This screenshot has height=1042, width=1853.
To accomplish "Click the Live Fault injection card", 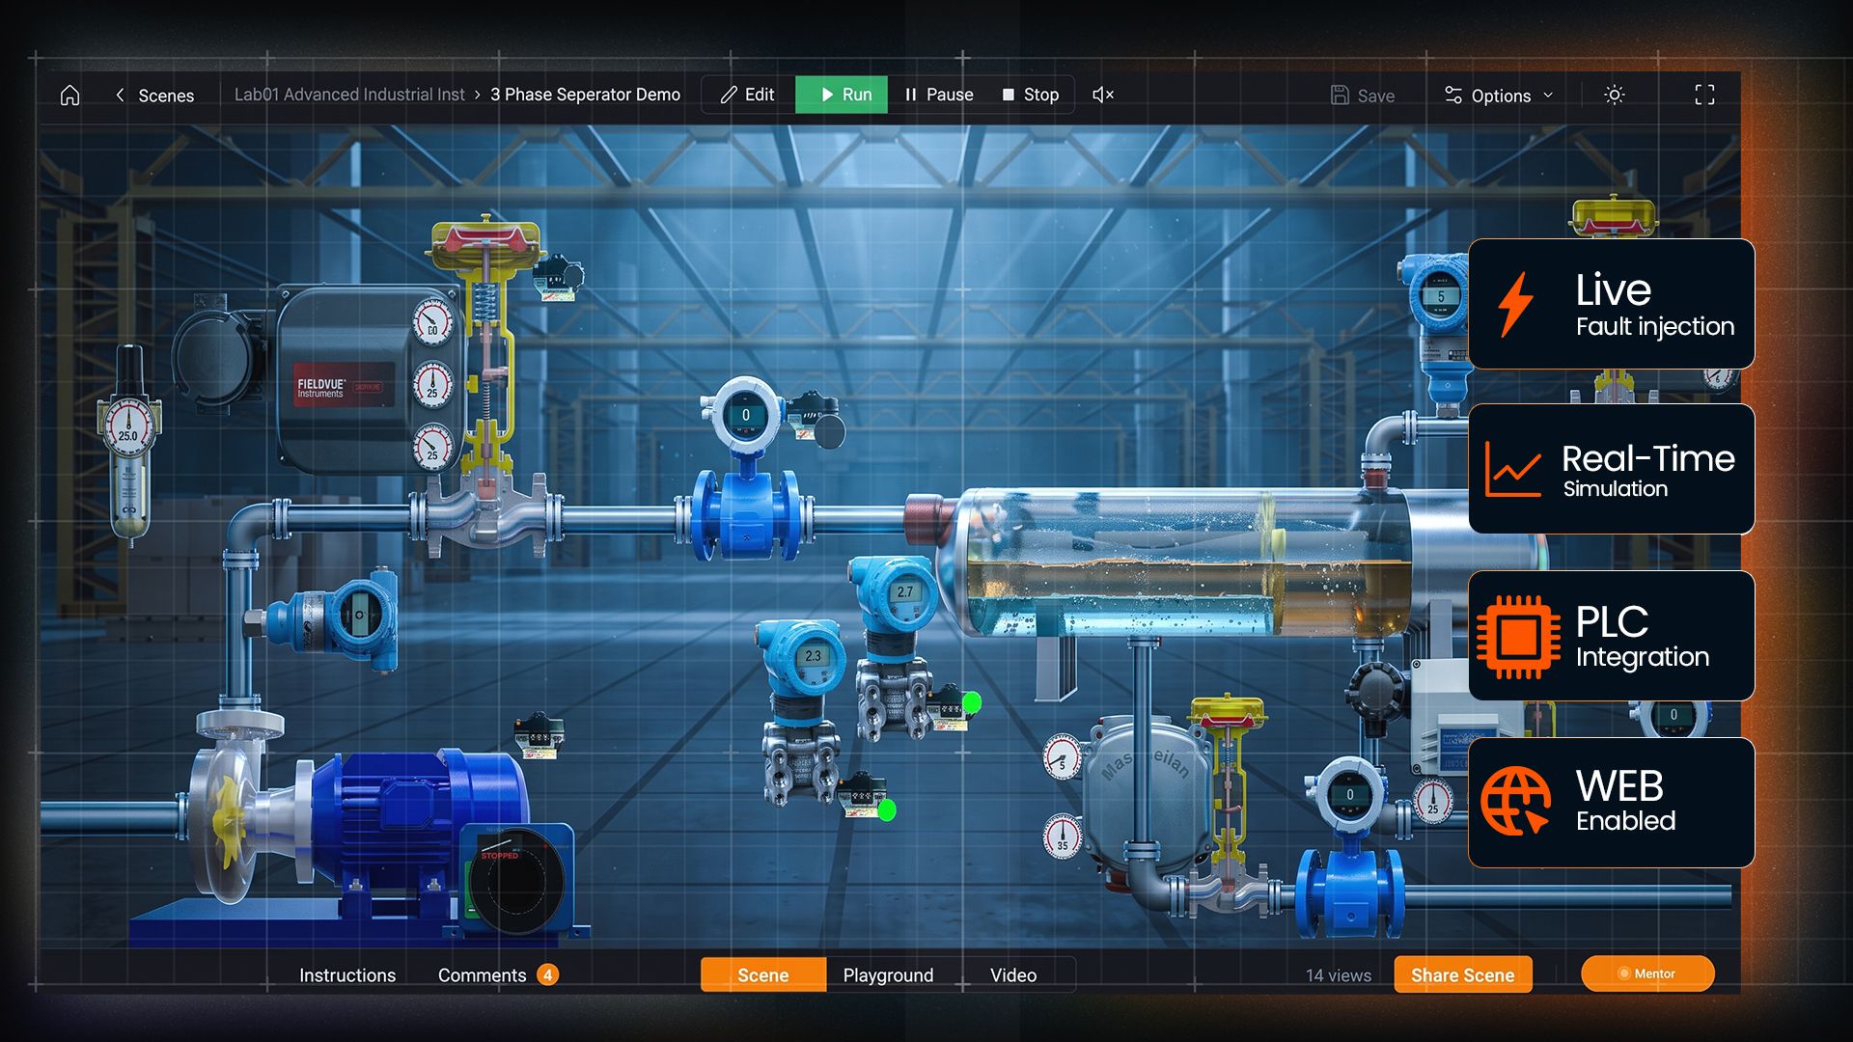I will click(1611, 304).
